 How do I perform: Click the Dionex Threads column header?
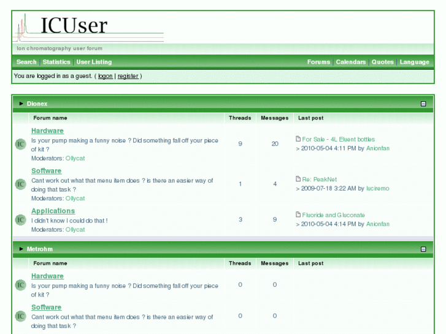240,118
